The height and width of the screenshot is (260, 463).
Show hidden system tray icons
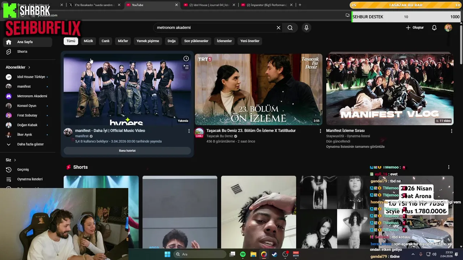click(413, 254)
